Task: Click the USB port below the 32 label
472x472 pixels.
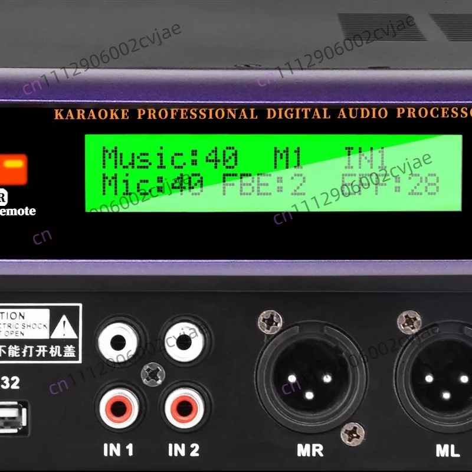Action: click(x=13, y=418)
